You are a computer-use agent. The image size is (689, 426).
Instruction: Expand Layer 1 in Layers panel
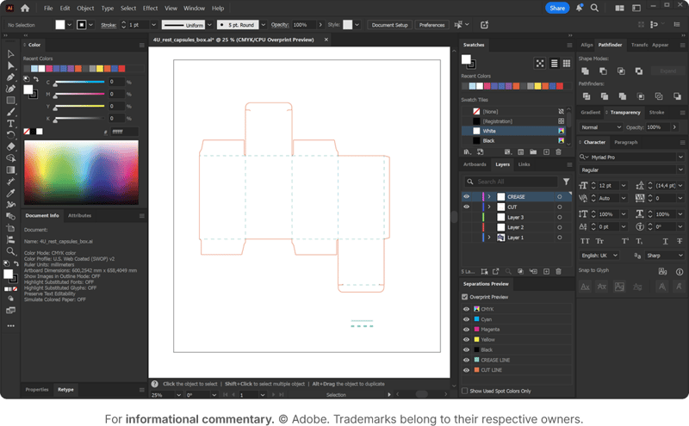tap(489, 238)
